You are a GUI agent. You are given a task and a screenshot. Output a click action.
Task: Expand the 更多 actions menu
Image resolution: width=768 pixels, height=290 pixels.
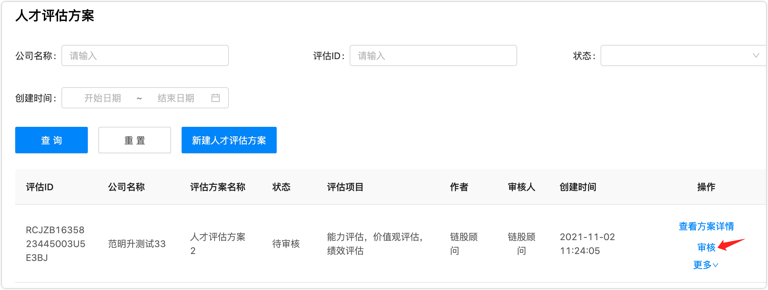(706, 265)
